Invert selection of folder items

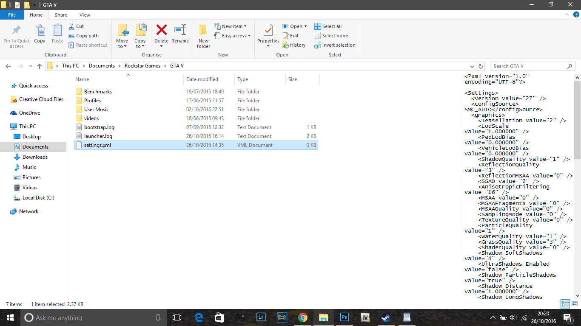pos(335,45)
